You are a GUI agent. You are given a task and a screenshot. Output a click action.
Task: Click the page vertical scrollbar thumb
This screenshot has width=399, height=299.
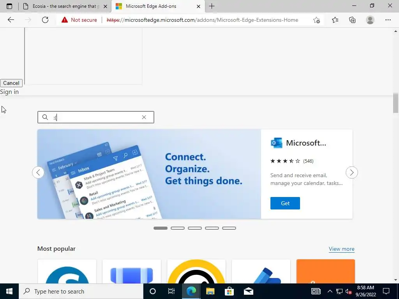(395, 103)
